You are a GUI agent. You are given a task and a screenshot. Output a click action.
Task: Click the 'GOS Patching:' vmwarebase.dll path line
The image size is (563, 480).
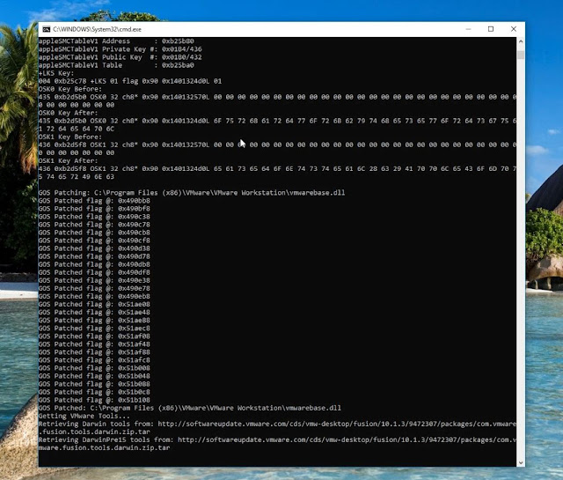pyautogui.click(x=192, y=193)
